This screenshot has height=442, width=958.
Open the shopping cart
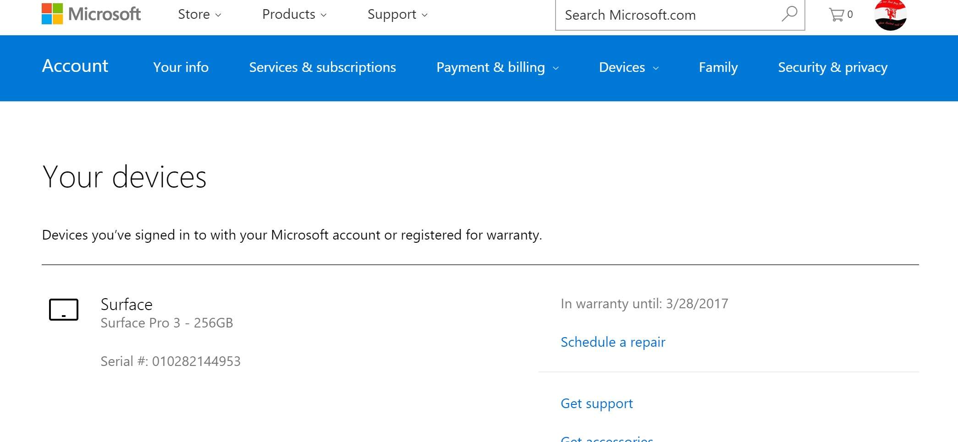(841, 15)
